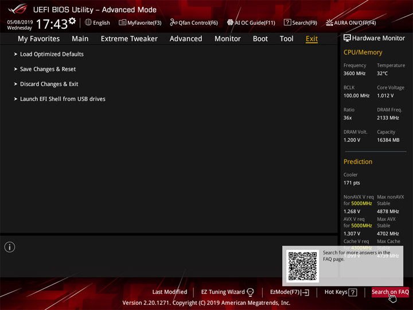The image size is (413, 310).
Task: Click Search on FAQ button
Action: click(x=390, y=292)
